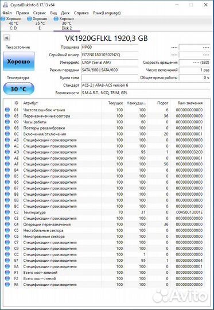The height and width of the screenshot is (310, 214).
Task: Click the Скорость вращения SSD field
Action: pos(194,63)
